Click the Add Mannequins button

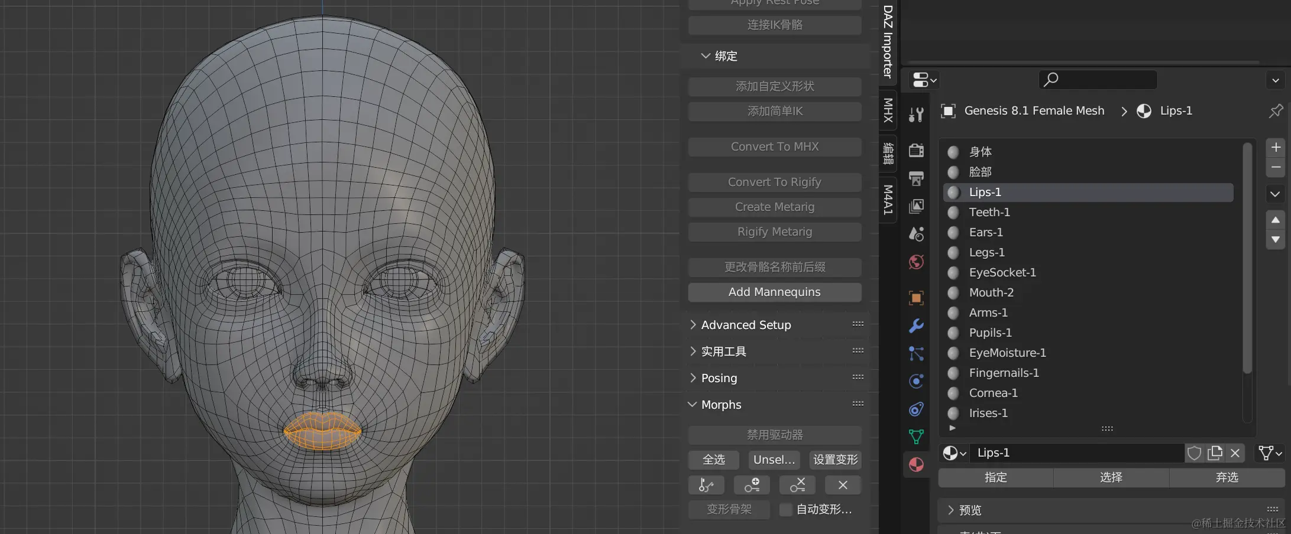(x=774, y=292)
